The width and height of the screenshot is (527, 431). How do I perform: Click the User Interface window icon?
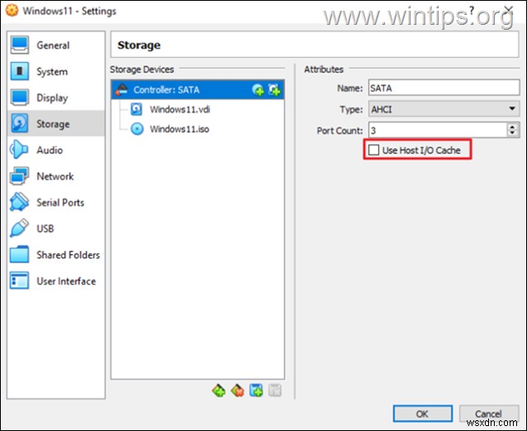(20, 281)
